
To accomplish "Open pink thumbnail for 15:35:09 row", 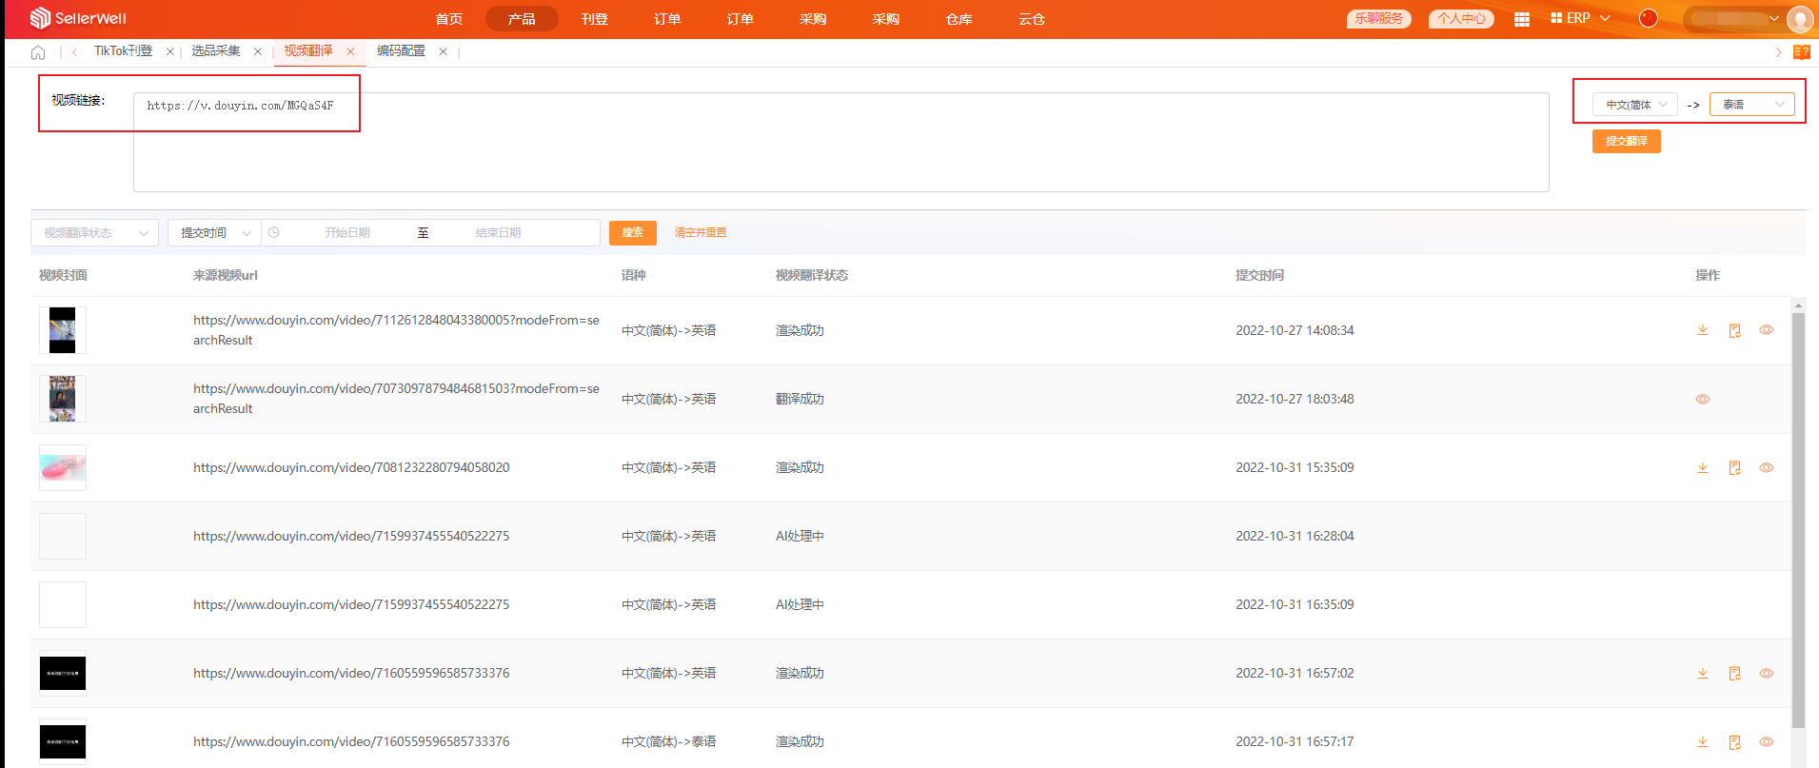I will 63,467.
